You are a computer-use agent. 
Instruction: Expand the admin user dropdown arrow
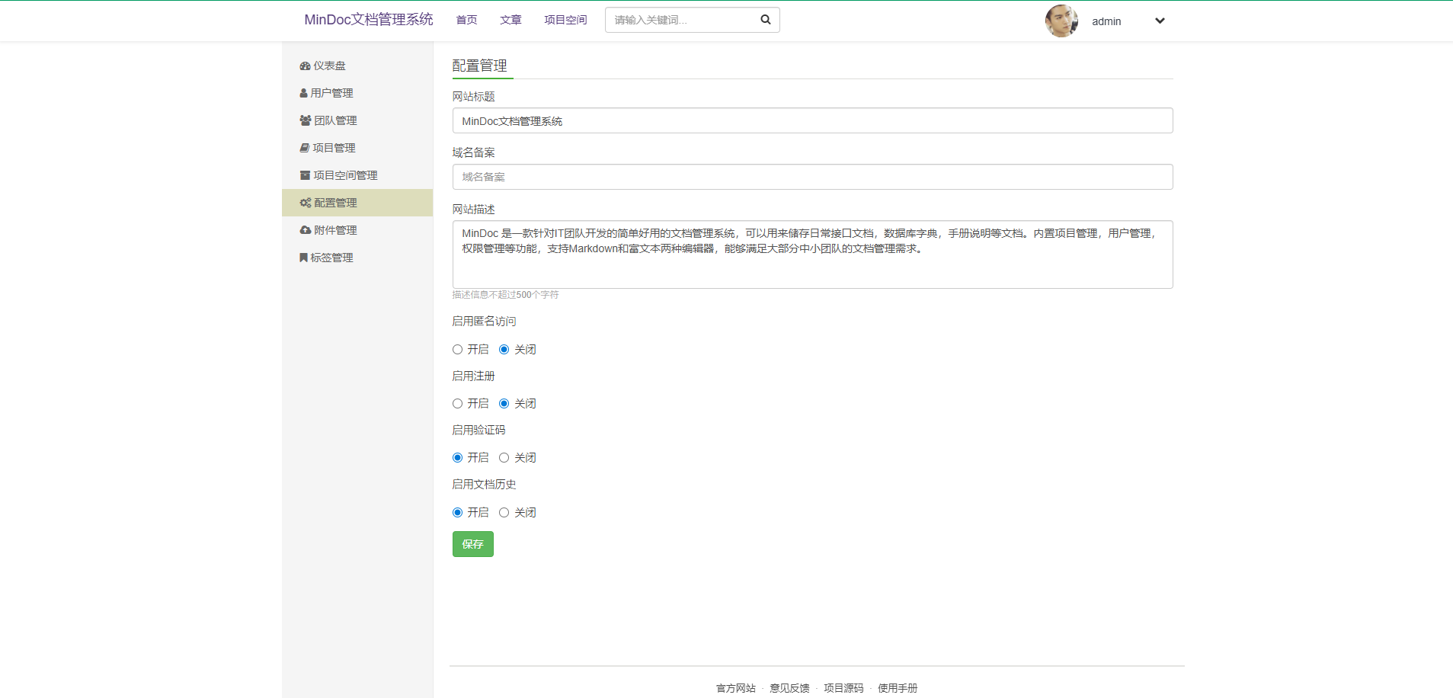(1159, 21)
